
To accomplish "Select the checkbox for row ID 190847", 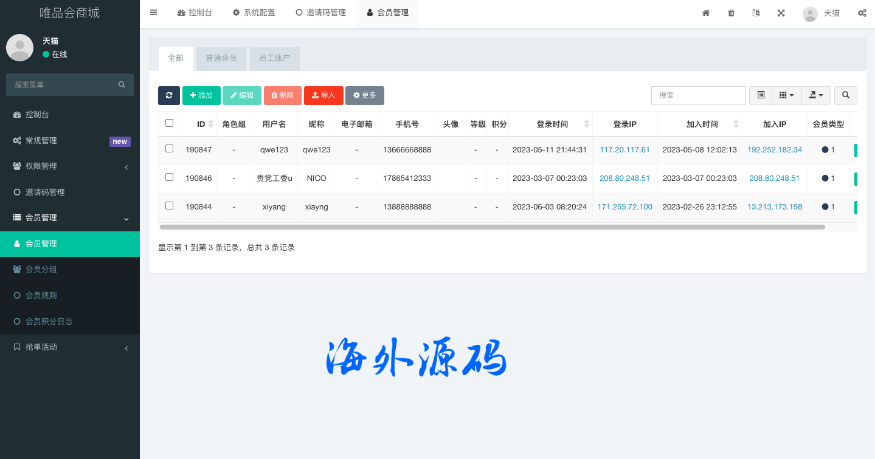I will pos(169,149).
